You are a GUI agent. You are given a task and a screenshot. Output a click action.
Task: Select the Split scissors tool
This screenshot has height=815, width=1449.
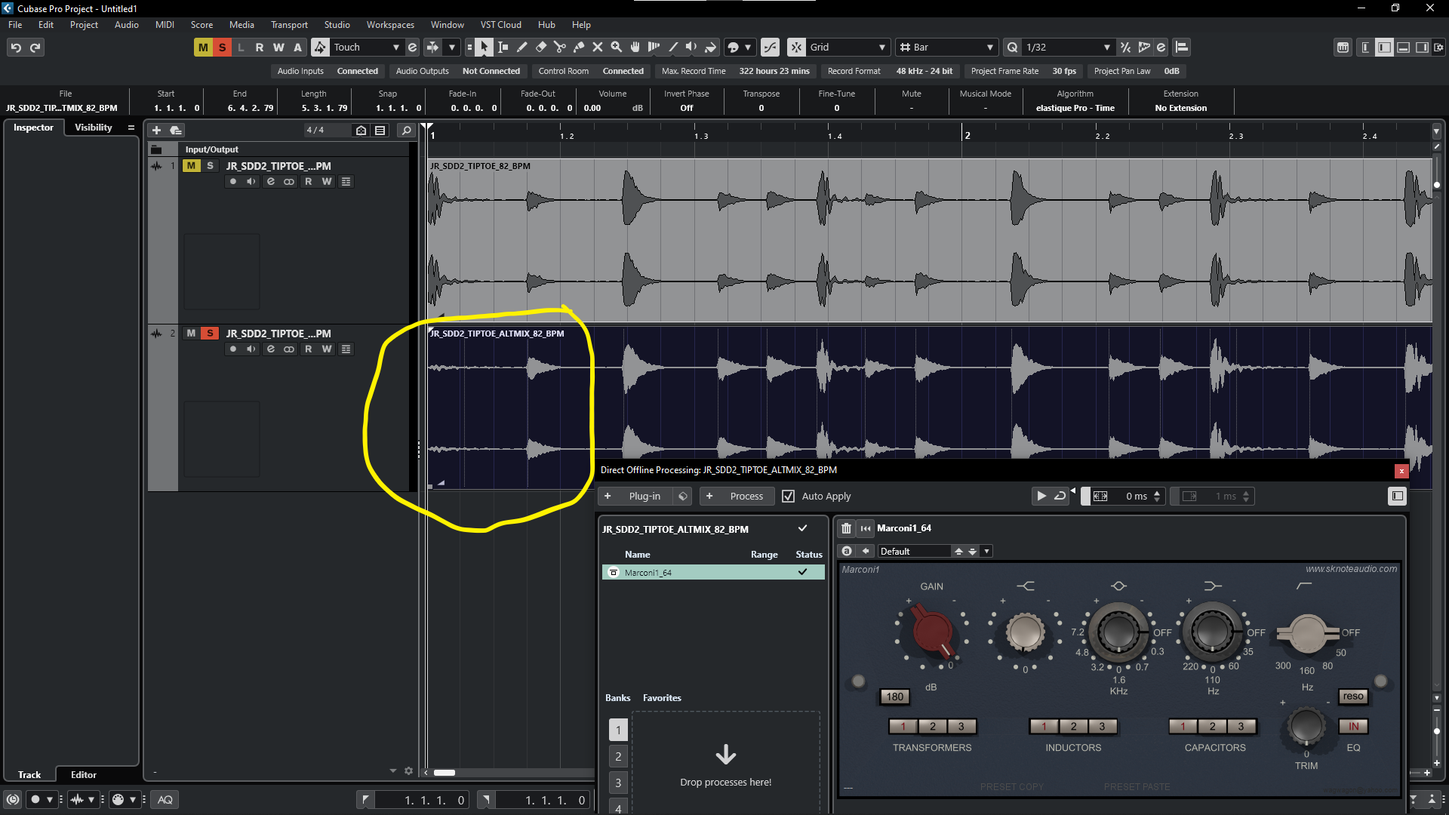pyautogui.click(x=559, y=48)
